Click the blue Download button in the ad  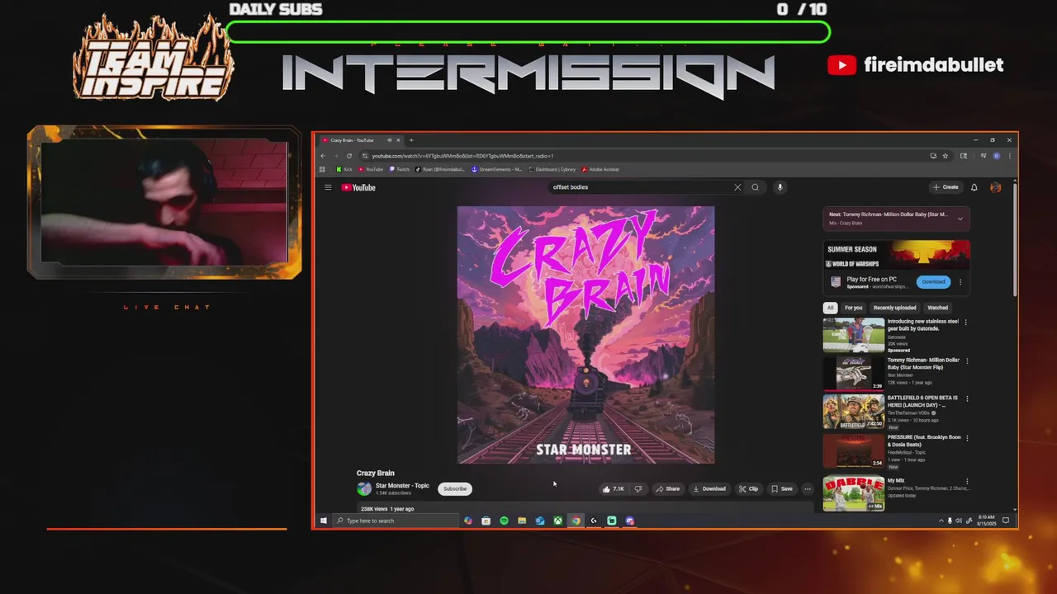coord(933,282)
